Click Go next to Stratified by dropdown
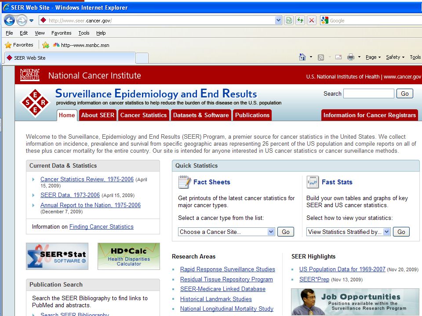This screenshot has height=316, width=422. coord(401,232)
